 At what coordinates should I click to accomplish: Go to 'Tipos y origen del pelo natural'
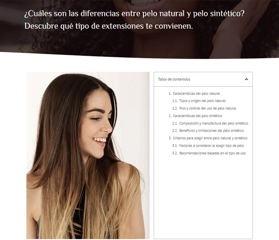[202, 101]
